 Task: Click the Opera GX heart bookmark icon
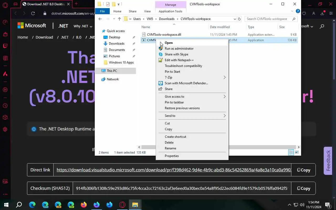coord(304,13)
